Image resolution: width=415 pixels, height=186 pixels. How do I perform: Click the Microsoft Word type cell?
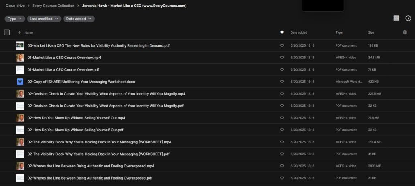[x=349, y=82]
